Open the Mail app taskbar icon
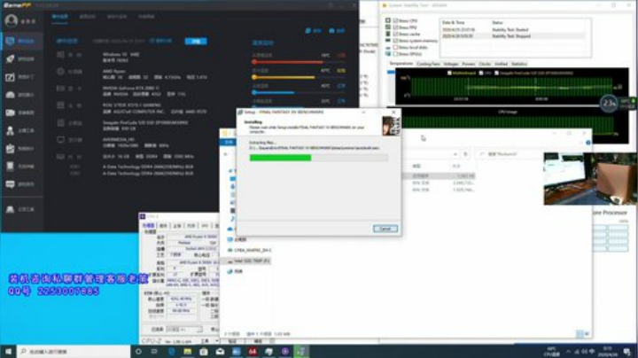This screenshot has height=358, width=638. (x=220, y=351)
